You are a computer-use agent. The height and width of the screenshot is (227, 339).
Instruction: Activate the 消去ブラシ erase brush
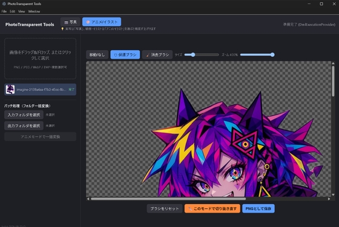pos(157,55)
